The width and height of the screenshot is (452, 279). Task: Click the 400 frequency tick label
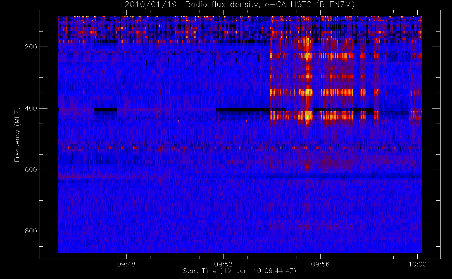pyautogui.click(x=31, y=108)
